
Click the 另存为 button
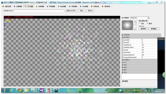pyautogui.click(x=90, y=11)
